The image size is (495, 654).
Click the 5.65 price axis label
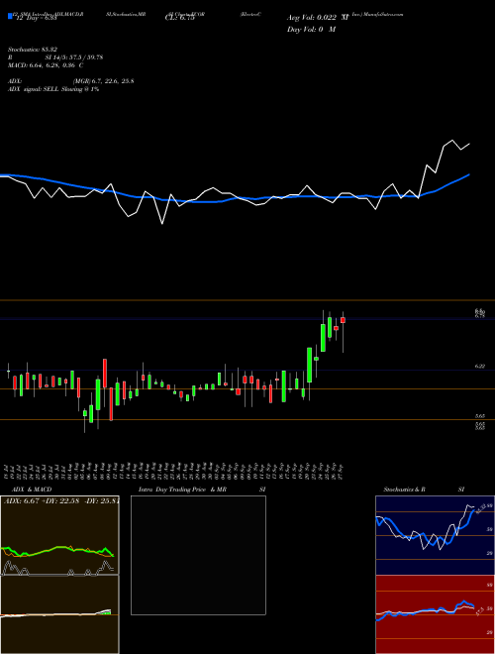pos(480,416)
